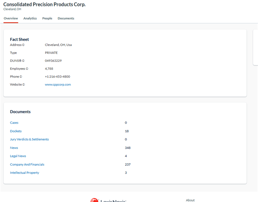This screenshot has width=258, height=202.
Task: Click the copyright icon next to Address
Action: [x=23, y=45]
